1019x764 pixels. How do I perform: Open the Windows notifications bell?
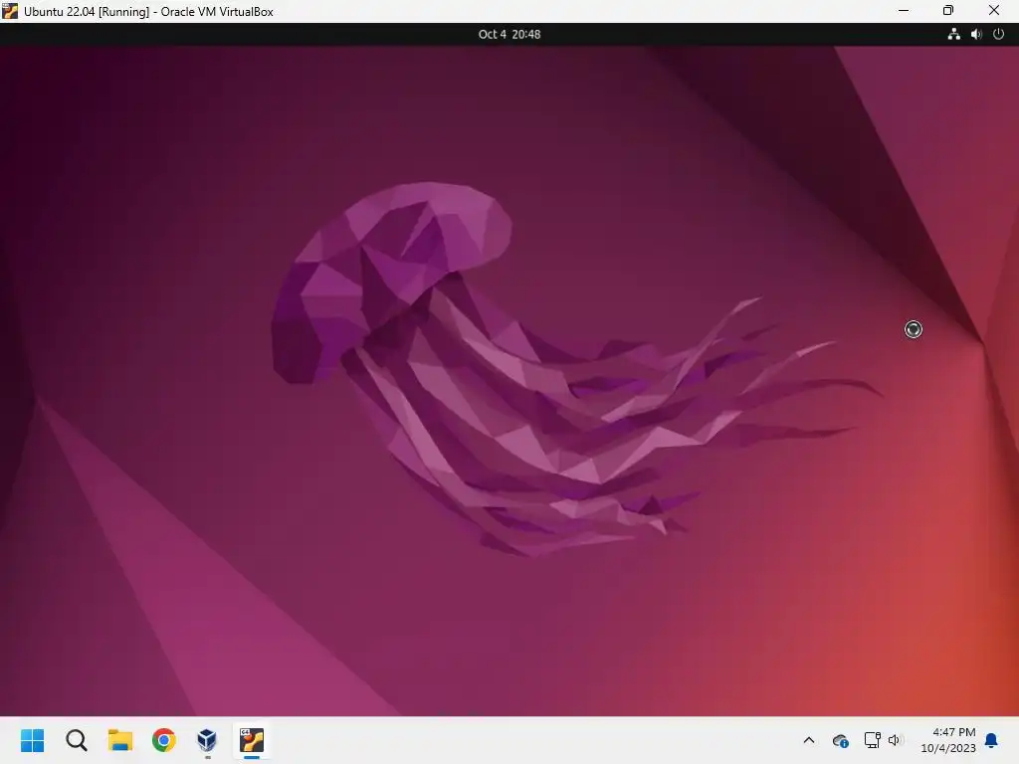pyautogui.click(x=992, y=740)
